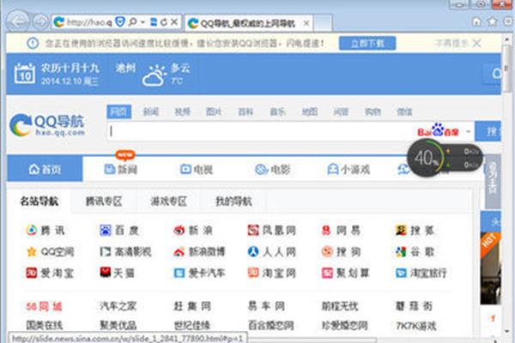This screenshot has width=515, height=343.
Task: Close the QQ导航 browser tab
Action: pos(306,23)
